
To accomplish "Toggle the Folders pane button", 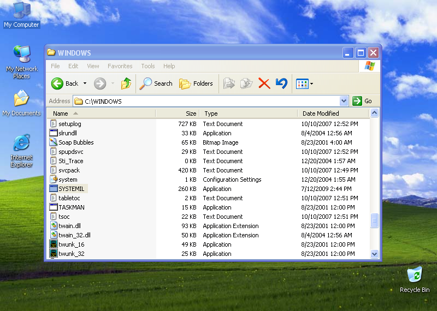I will 196,83.
